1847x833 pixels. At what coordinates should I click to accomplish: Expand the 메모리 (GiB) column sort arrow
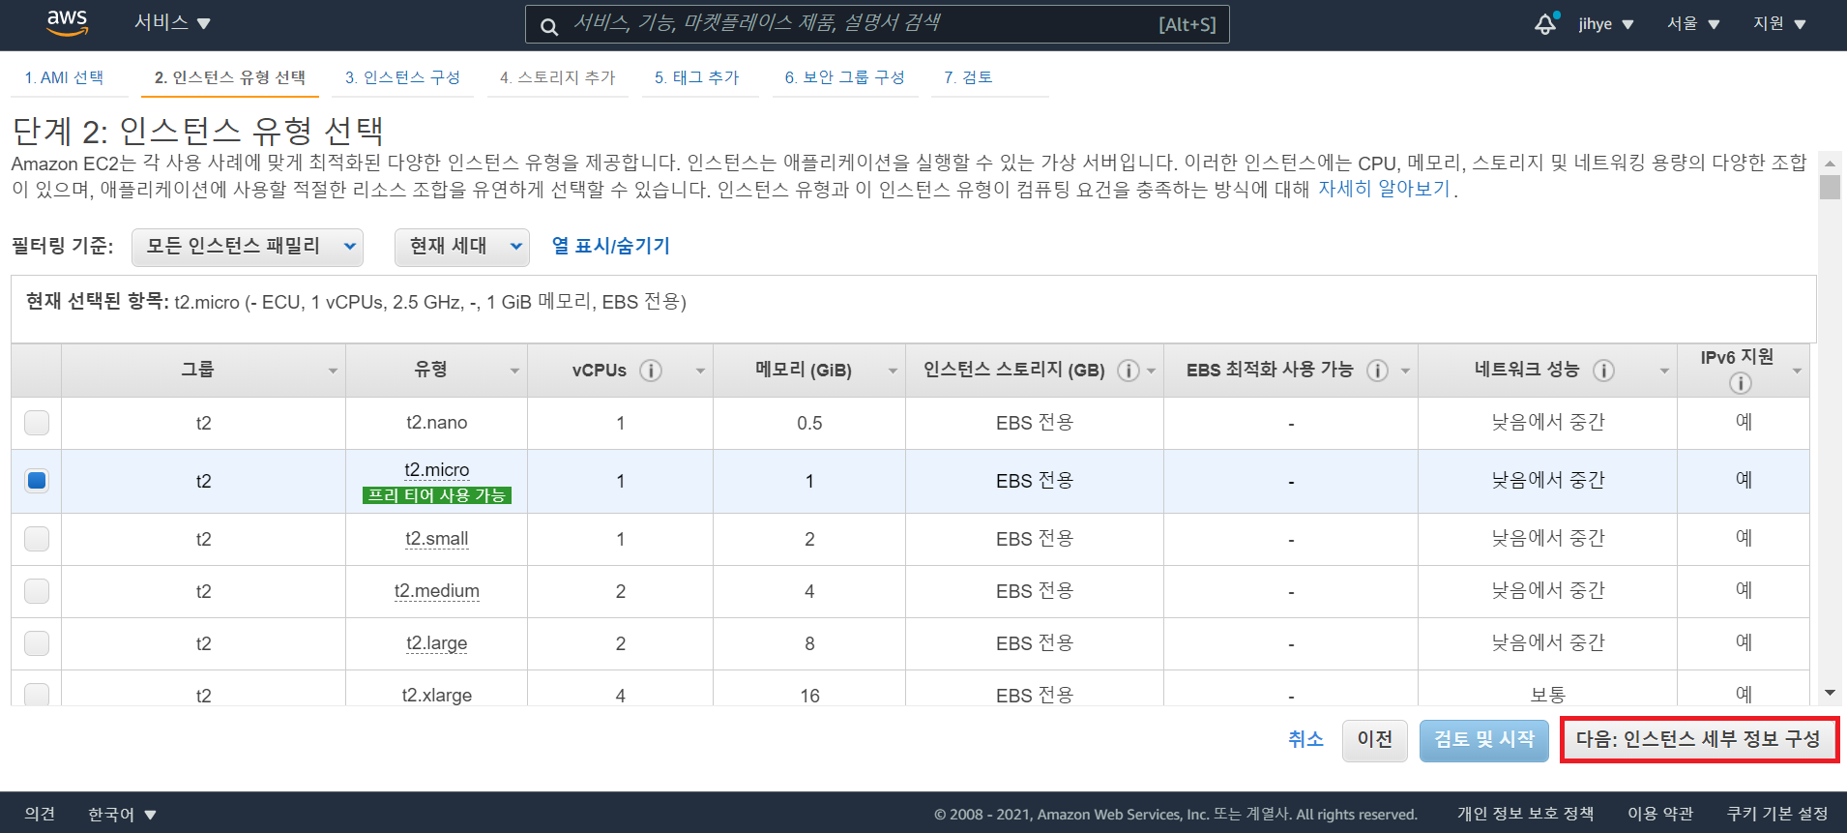click(x=893, y=372)
